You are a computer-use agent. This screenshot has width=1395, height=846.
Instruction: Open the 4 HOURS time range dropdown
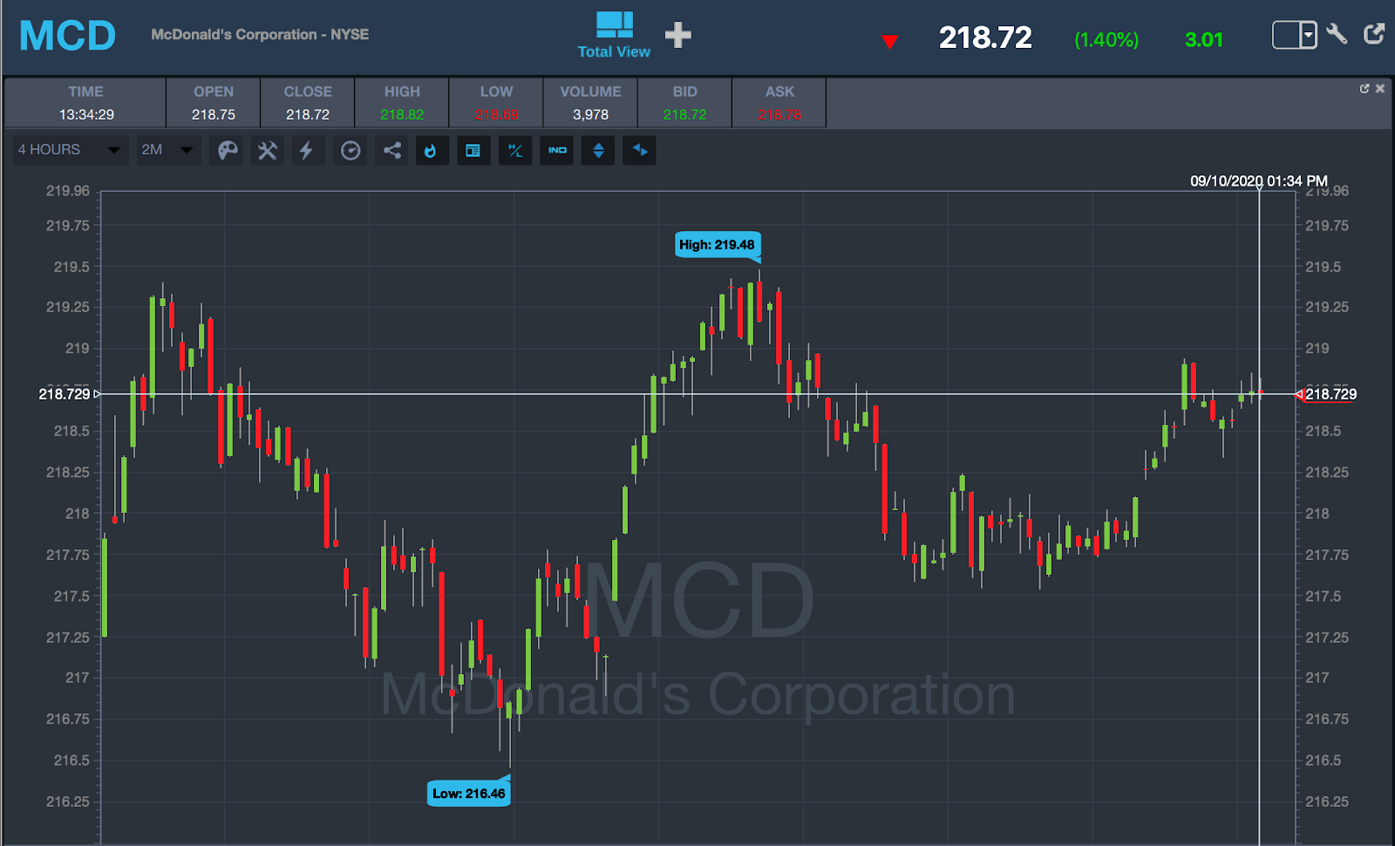pyautogui.click(x=69, y=150)
